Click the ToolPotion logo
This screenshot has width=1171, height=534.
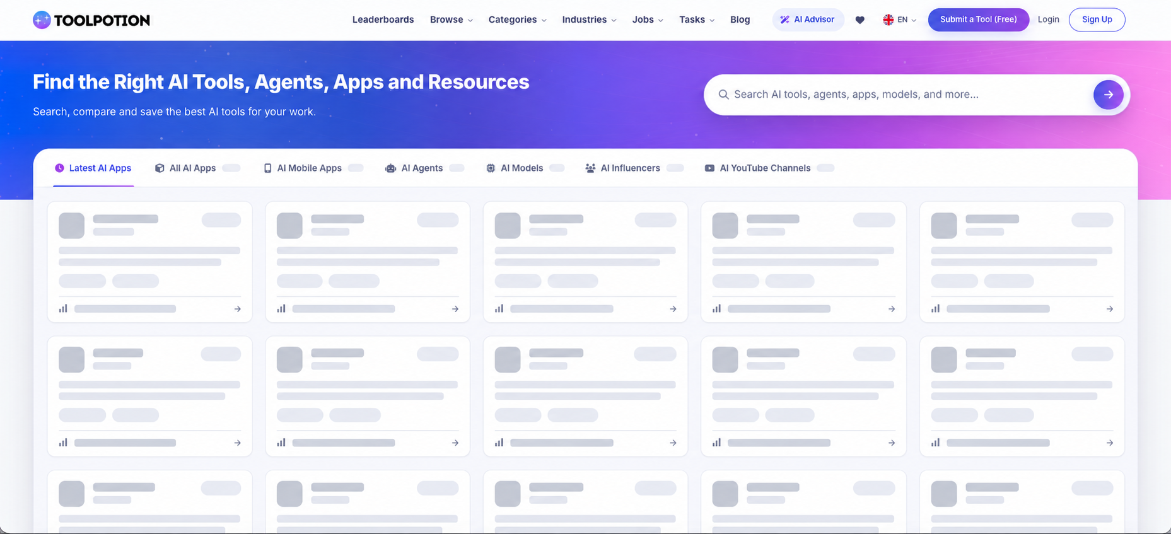(x=91, y=20)
